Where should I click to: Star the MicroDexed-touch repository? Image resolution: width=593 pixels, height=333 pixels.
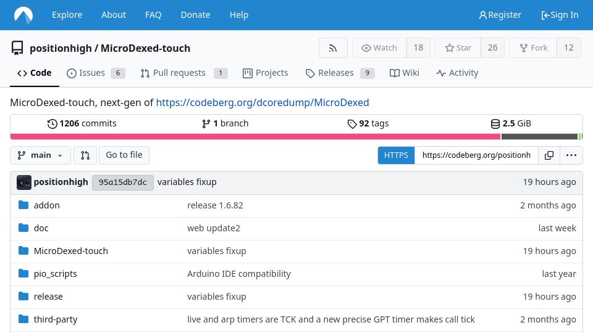click(458, 48)
